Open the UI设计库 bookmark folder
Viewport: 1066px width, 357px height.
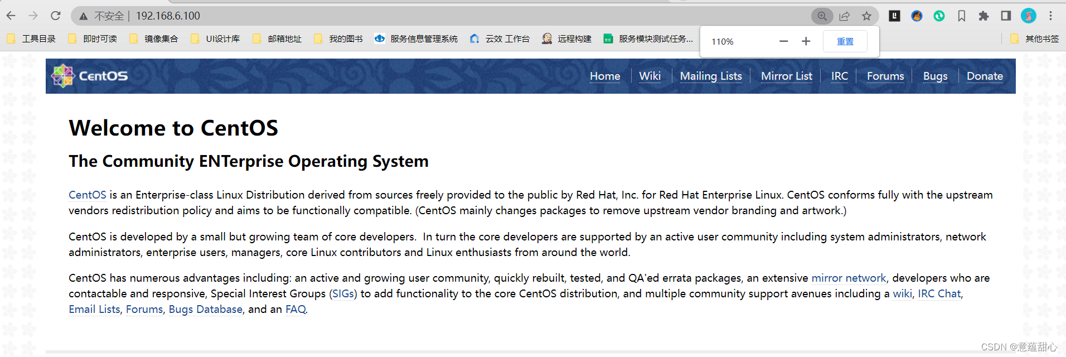click(x=216, y=38)
